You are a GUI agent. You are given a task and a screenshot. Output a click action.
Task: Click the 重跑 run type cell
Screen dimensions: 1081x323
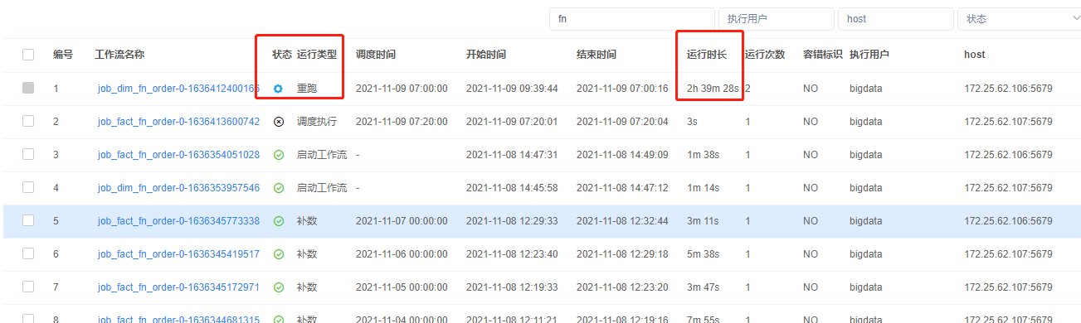[x=307, y=89]
